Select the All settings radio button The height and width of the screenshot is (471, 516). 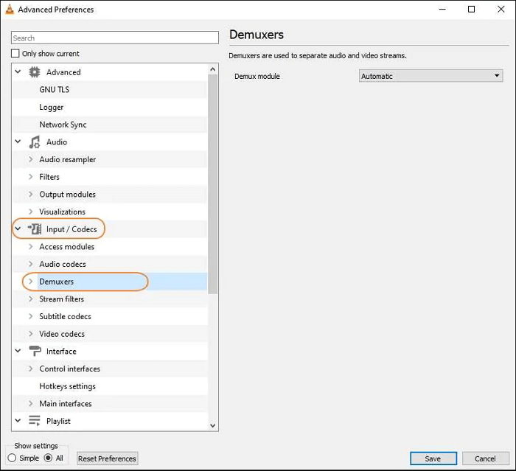pyautogui.click(x=49, y=458)
